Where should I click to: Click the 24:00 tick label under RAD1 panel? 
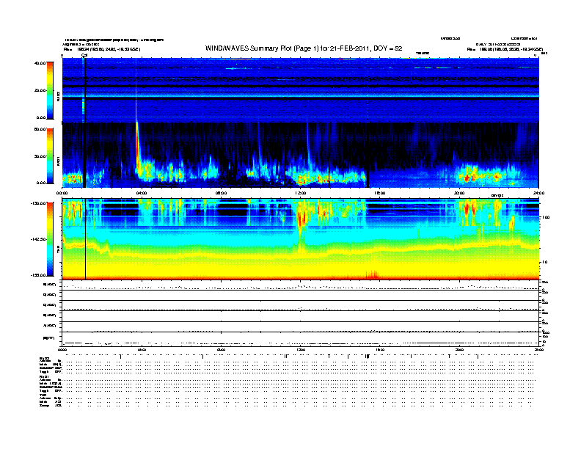[538, 193]
